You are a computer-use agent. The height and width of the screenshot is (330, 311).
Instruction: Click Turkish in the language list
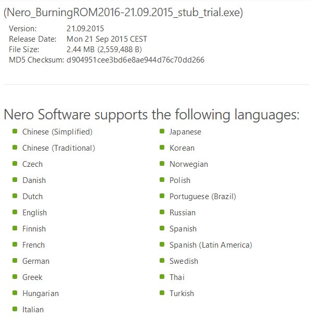coord(182,294)
